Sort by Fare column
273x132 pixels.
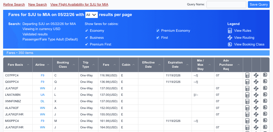coord(109,65)
